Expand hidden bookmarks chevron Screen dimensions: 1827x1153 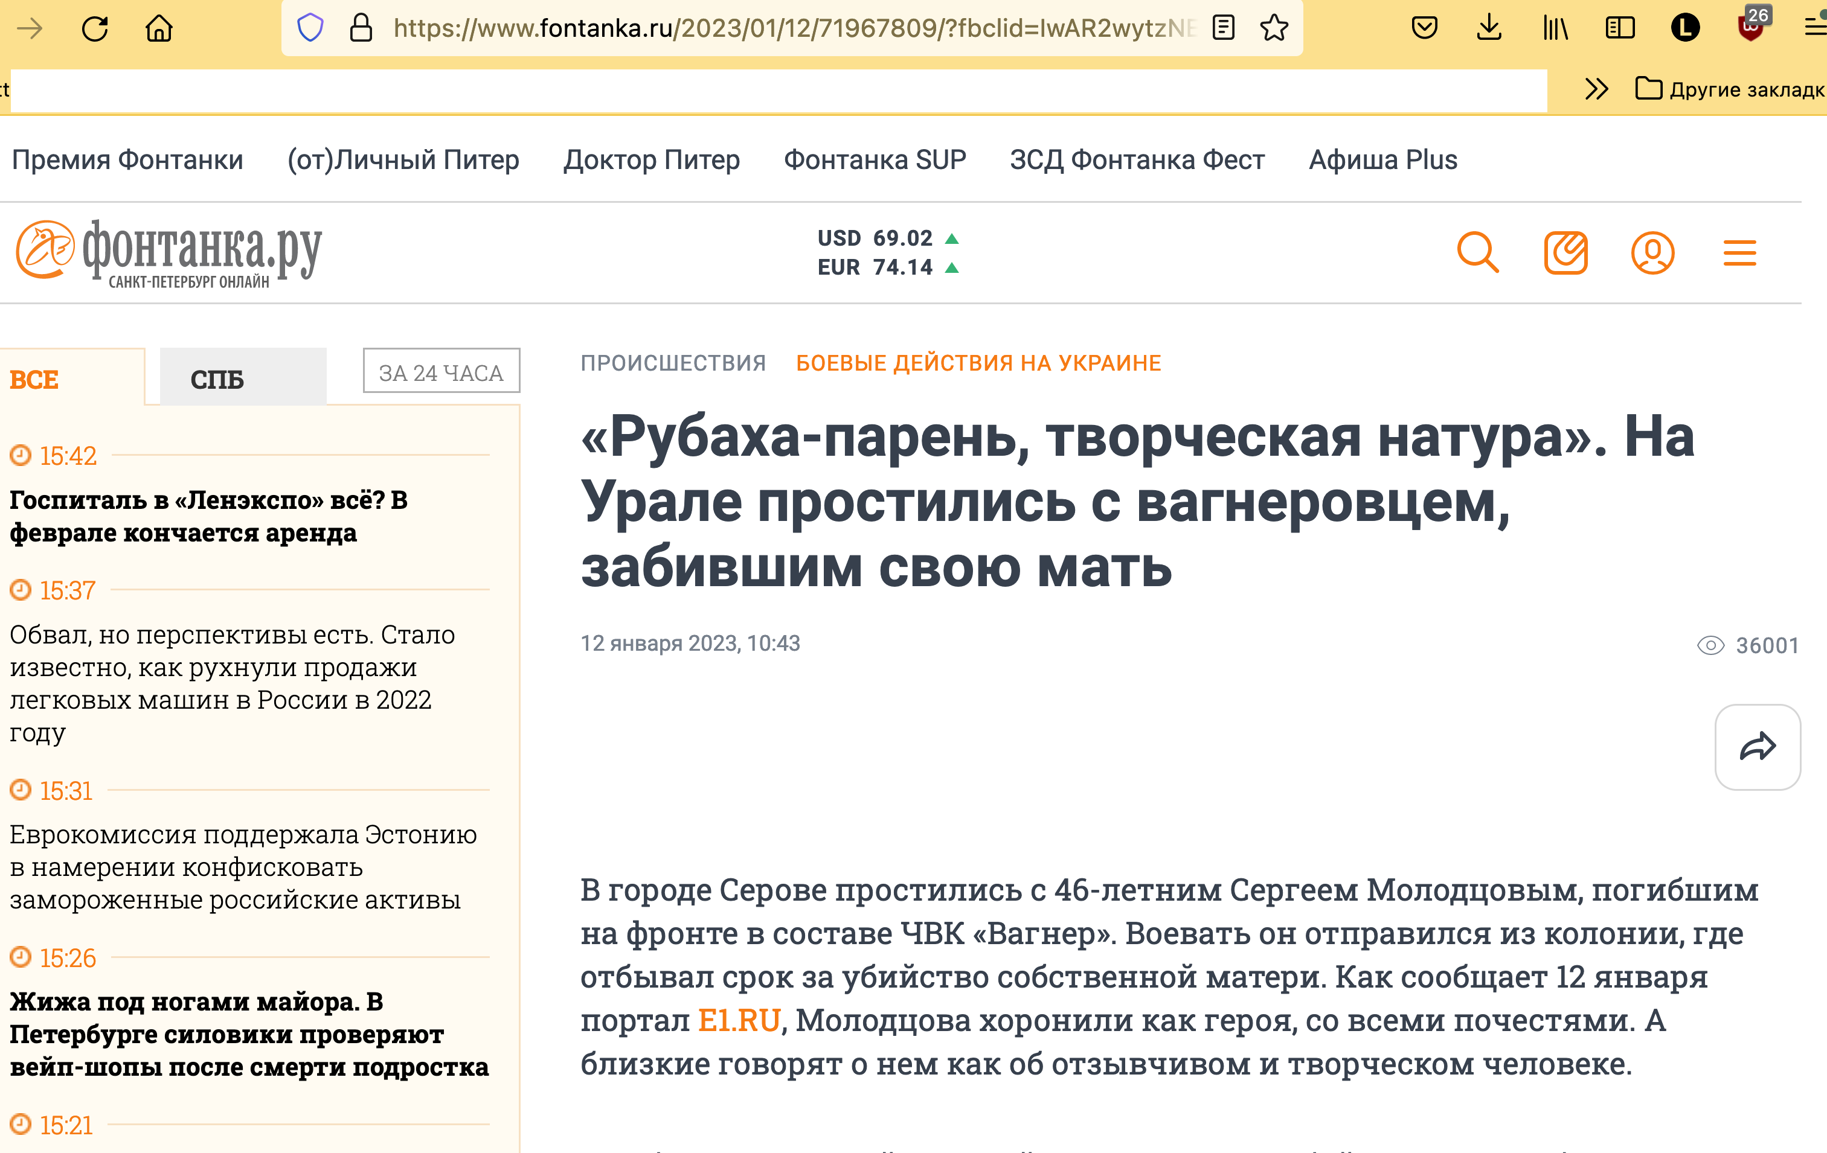[1596, 89]
